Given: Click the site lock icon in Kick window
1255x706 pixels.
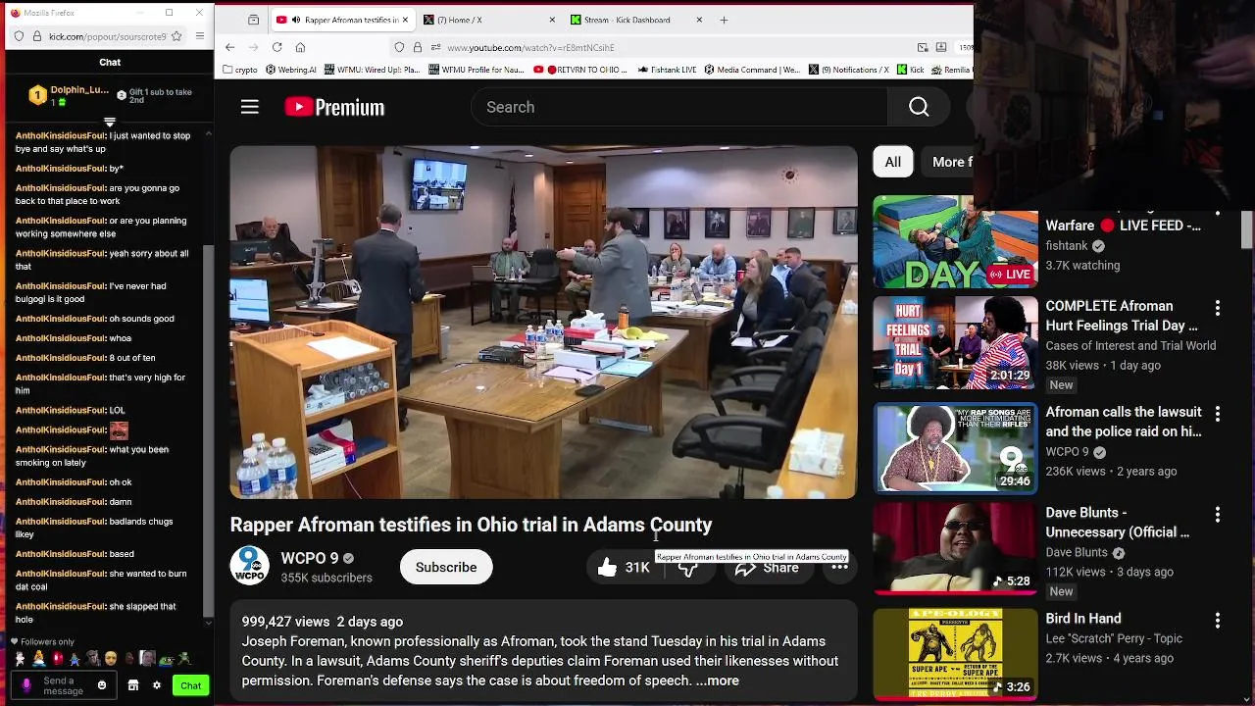Looking at the screenshot, I should tap(37, 36).
